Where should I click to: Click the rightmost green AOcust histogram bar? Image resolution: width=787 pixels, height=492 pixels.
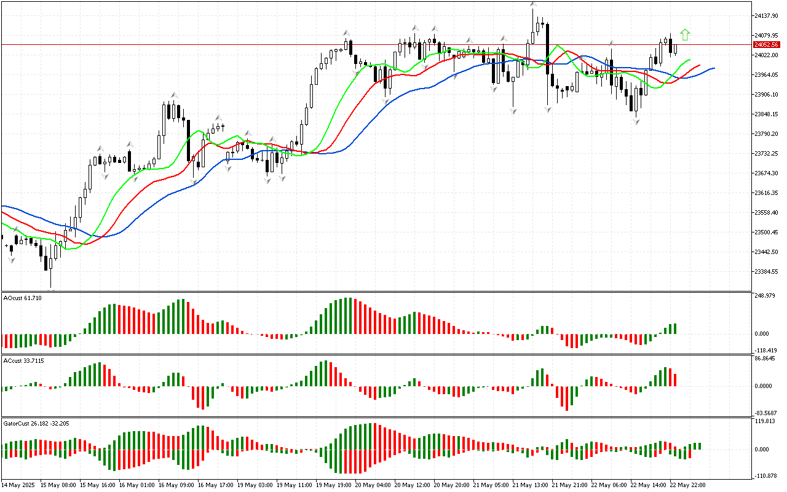(x=675, y=328)
